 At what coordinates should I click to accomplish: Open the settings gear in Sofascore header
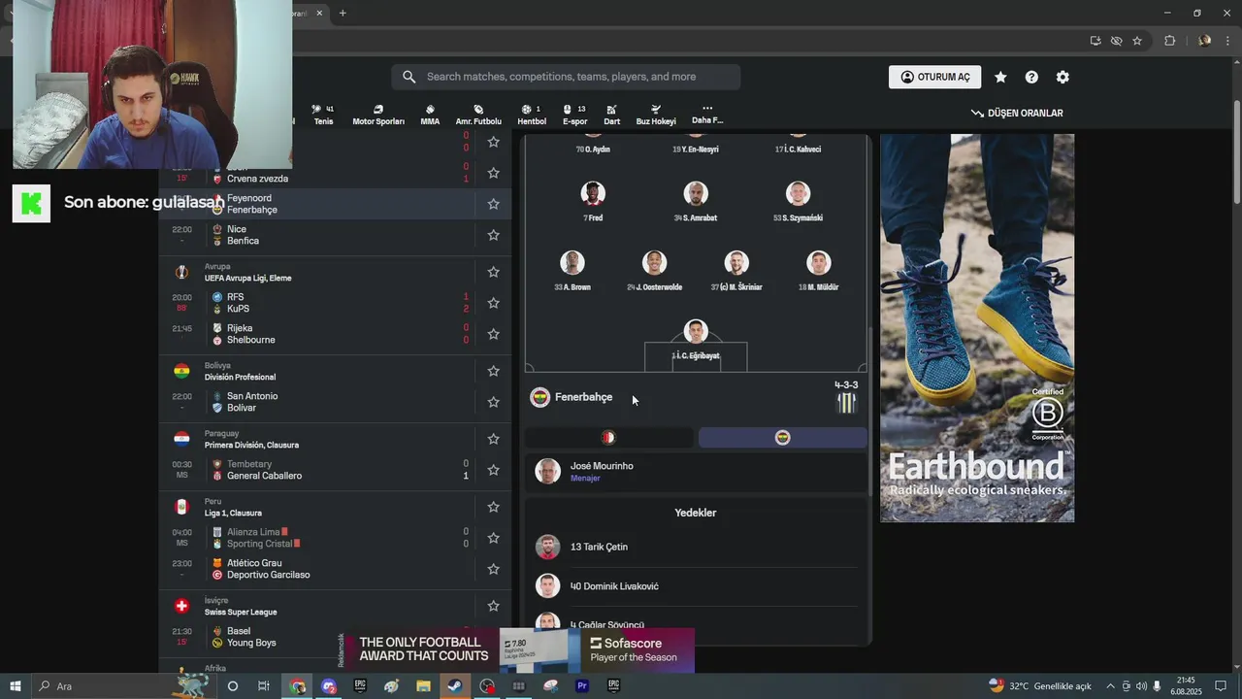pos(1062,77)
